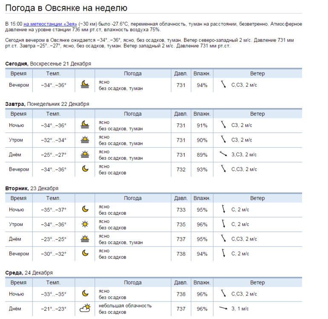This screenshot has height=319, width=328.
Task: Click pressure value 738 for Tuesday evening
Action: [181, 254]
